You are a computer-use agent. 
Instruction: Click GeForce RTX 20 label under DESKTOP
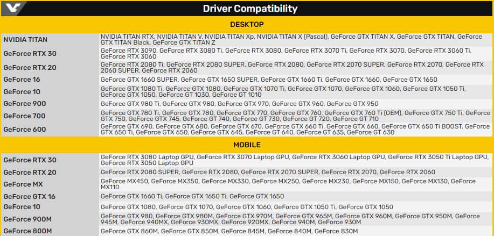tap(30, 68)
